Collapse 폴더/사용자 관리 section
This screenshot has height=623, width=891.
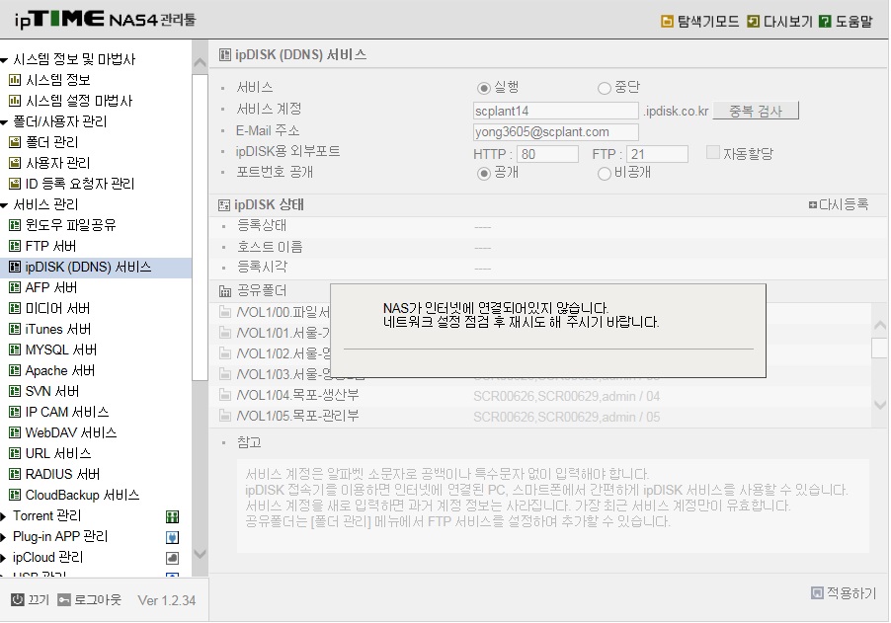(x=4, y=122)
